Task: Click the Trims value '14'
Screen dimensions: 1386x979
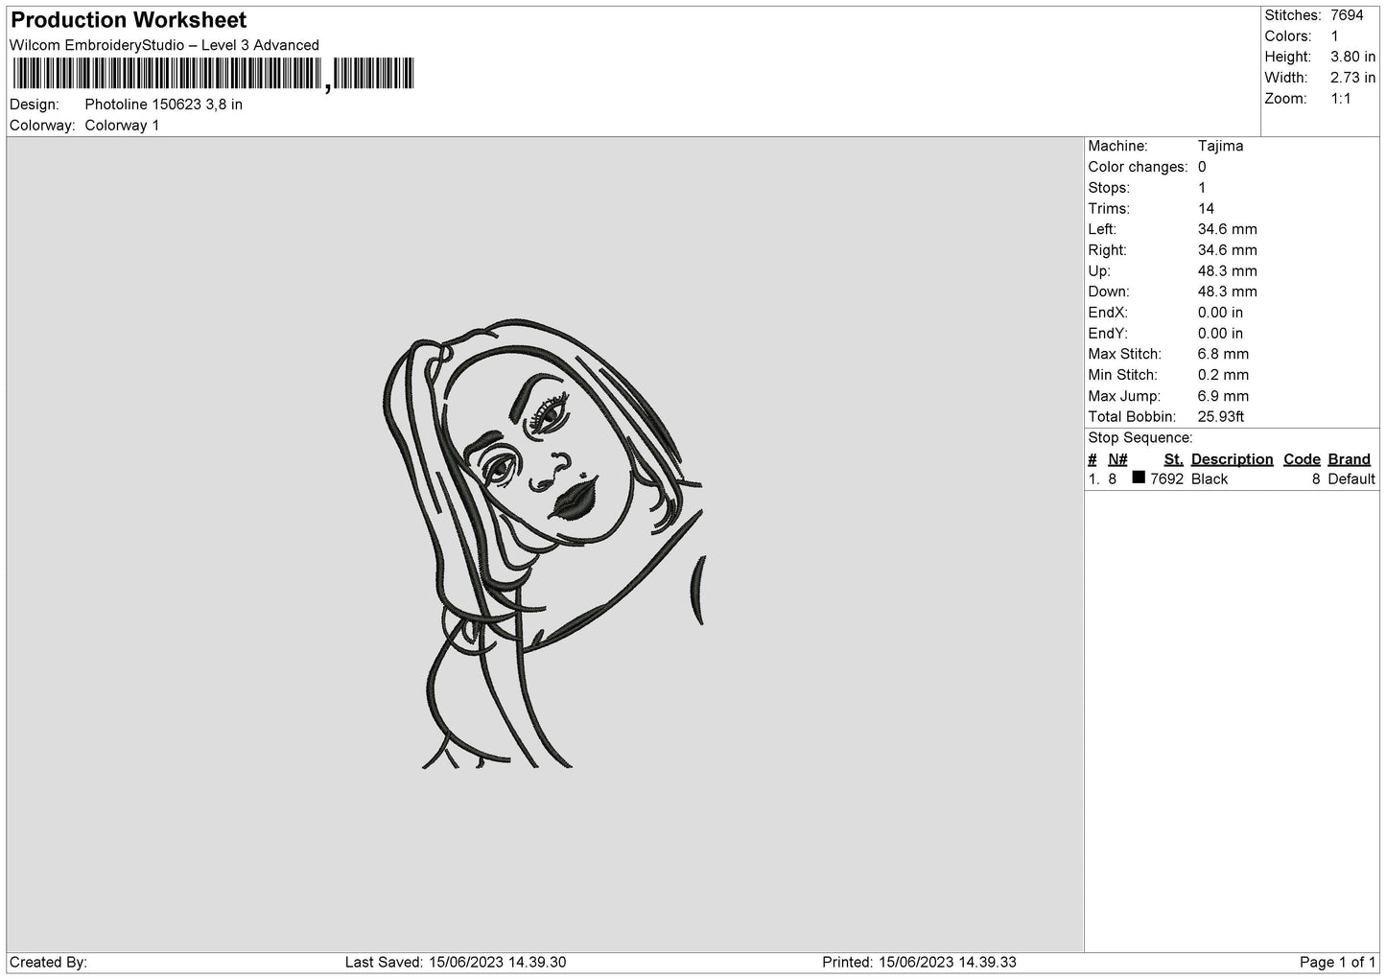Action: (x=1206, y=209)
